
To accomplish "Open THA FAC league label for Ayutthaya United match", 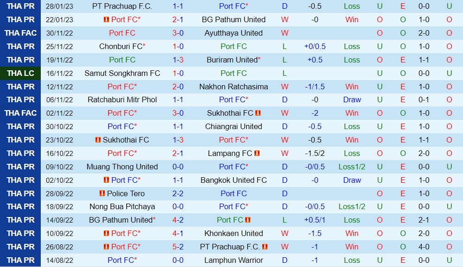I will (x=20, y=33).
